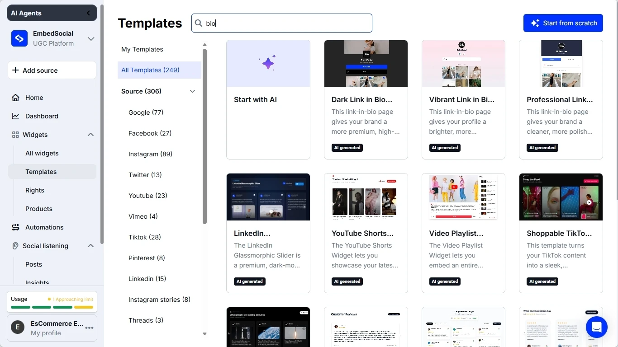618x347 pixels.
Task: Click the filter list scrollbar
Action: [x=204, y=136]
